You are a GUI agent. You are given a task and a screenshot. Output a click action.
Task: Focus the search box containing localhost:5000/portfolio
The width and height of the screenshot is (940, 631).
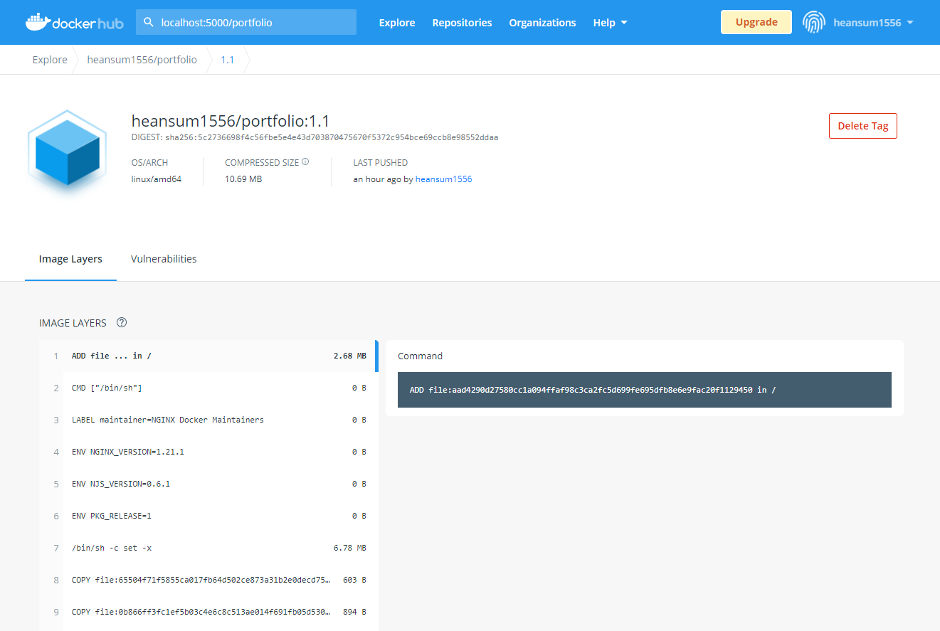[x=246, y=22]
